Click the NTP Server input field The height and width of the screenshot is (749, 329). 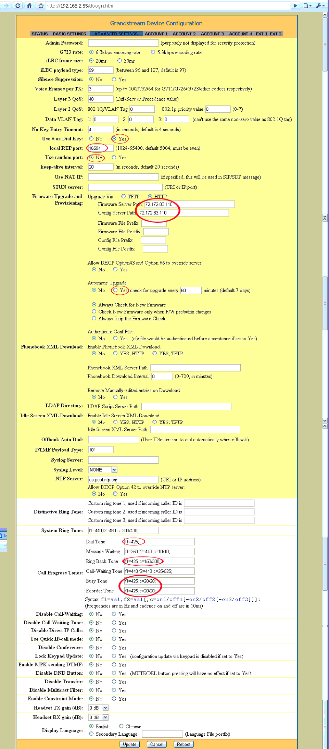click(x=123, y=479)
